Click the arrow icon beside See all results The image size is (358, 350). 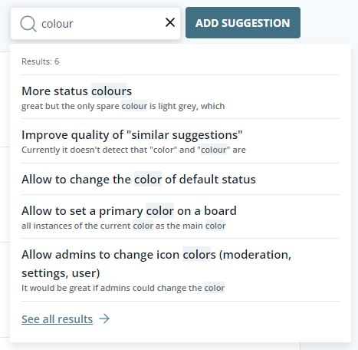[x=104, y=319]
